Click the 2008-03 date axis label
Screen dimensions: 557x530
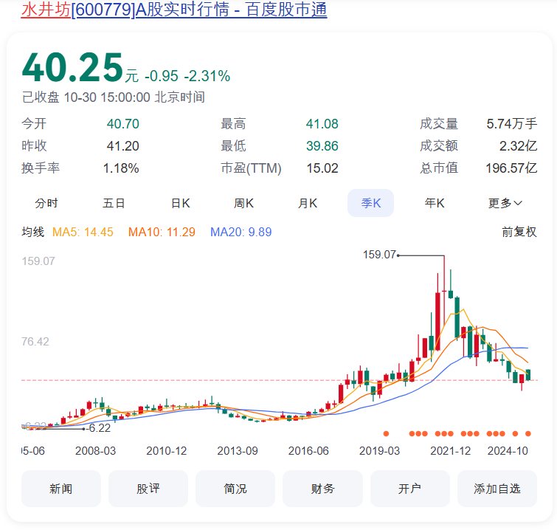tap(96, 451)
